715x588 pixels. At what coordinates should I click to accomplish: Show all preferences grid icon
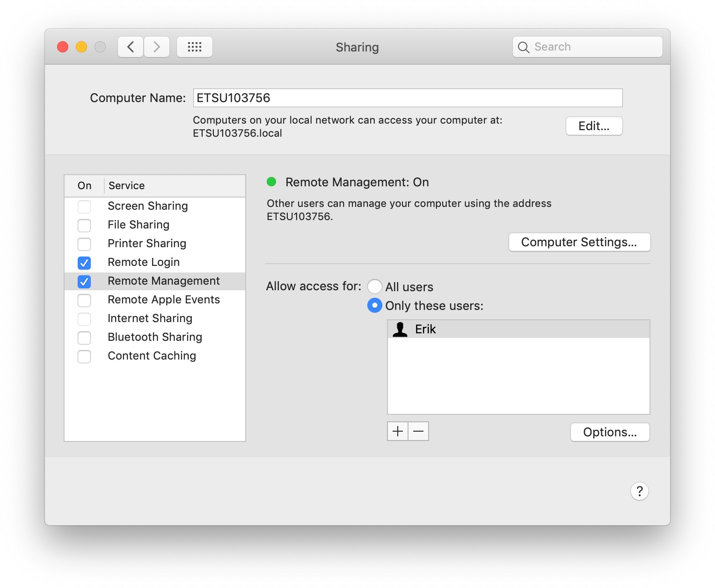pyautogui.click(x=195, y=47)
